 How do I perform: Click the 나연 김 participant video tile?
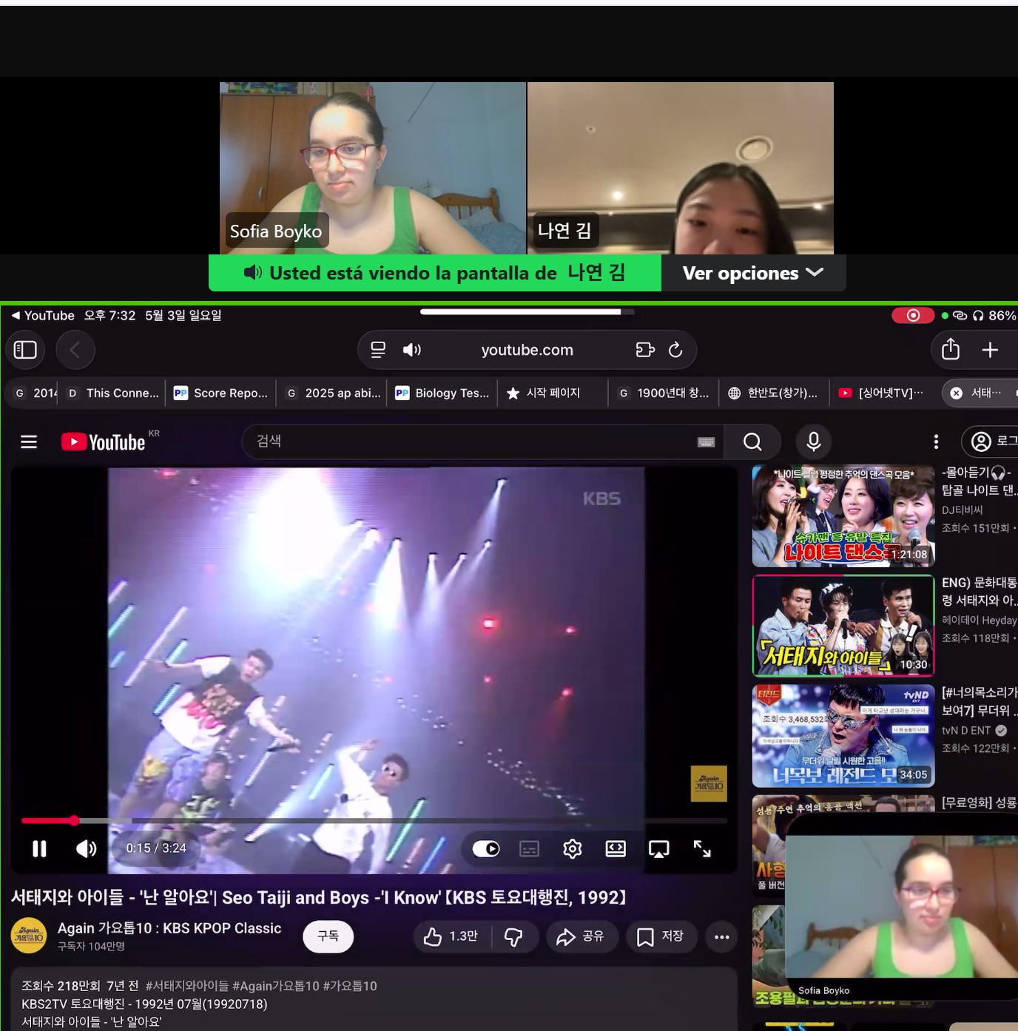tap(681, 169)
